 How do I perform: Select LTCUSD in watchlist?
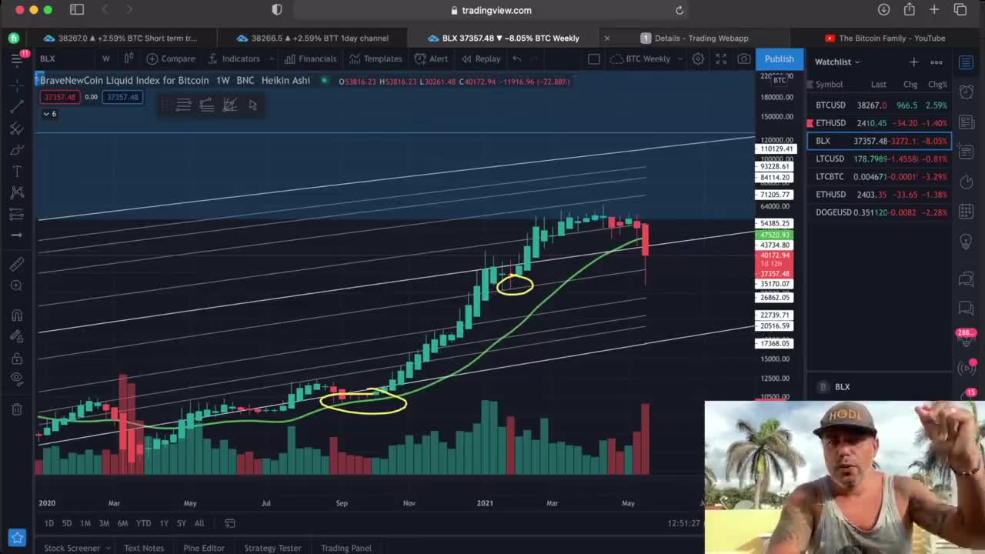[x=879, y=159]
